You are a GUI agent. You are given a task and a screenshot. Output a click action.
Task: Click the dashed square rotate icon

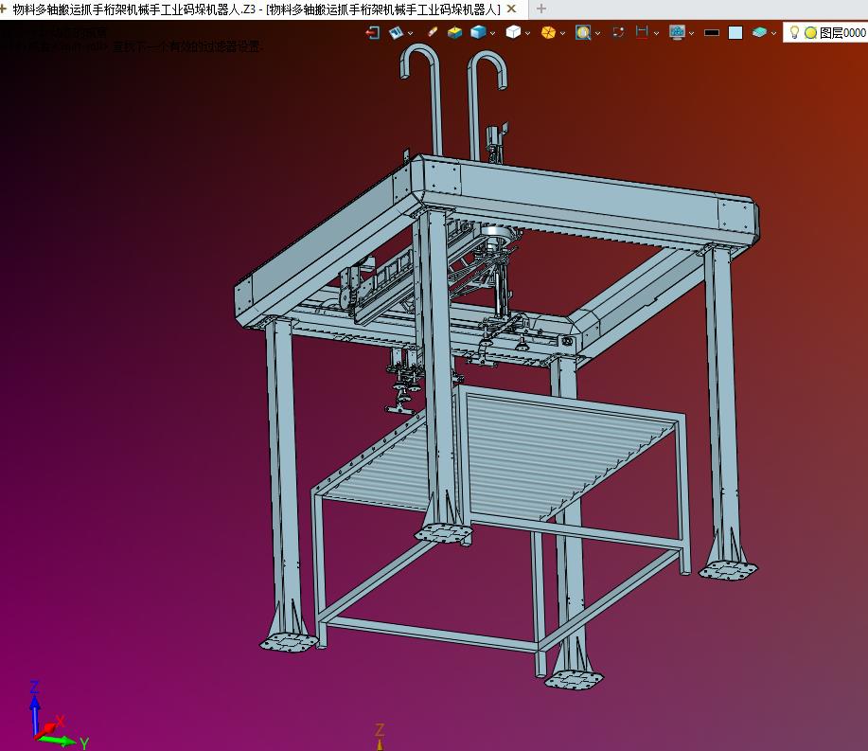coord(618,33)
